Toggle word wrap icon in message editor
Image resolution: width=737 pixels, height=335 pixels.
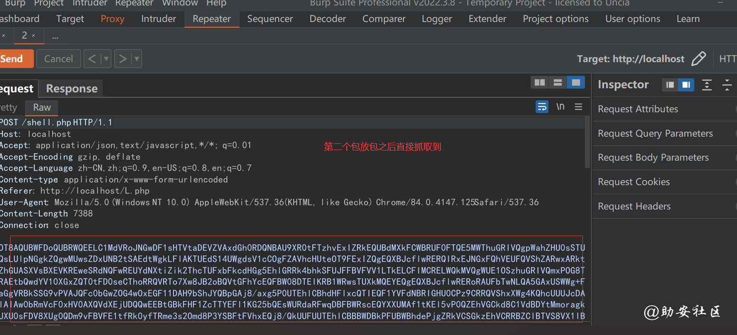(542, 107)
